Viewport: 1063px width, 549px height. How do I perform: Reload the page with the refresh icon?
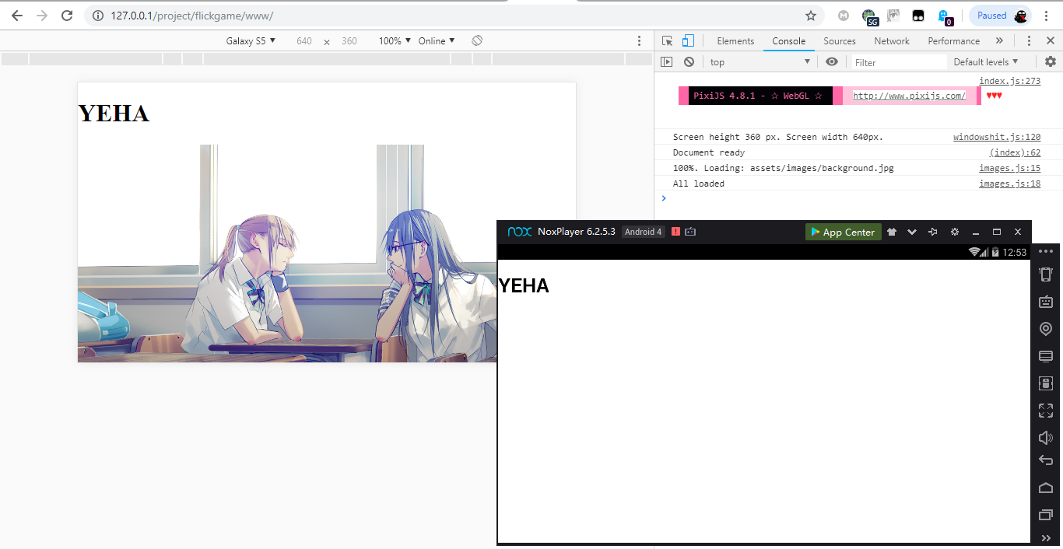click(x=67, y=16)
